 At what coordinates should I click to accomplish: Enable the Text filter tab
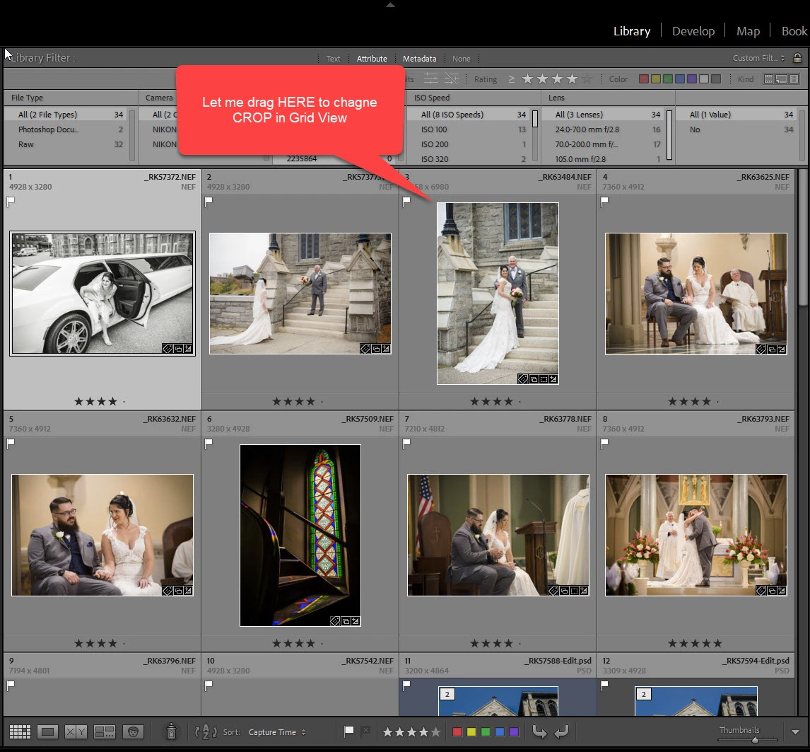pyautogui.click(x=333, y=59)
